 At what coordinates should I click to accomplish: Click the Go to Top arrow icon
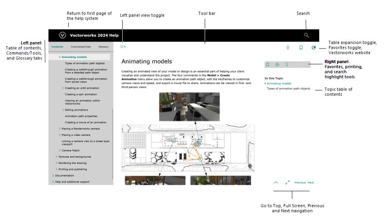275,182
